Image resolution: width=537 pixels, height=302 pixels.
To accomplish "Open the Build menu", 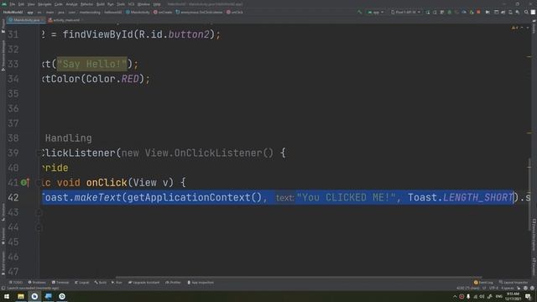I will pos(101,4).
